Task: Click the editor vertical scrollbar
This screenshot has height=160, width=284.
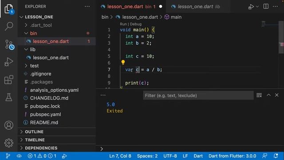Action: click(x=281, y=37)
